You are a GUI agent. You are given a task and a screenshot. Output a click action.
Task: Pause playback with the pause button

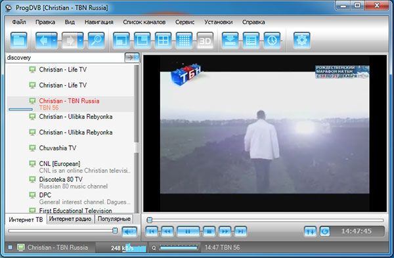point(188,231)
